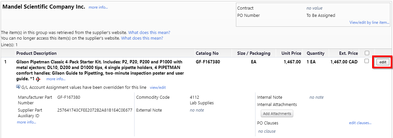Expand more info under Supplier Part Auxiliary ID
Viewport: 393px width, 138px height.
[27, 122]
